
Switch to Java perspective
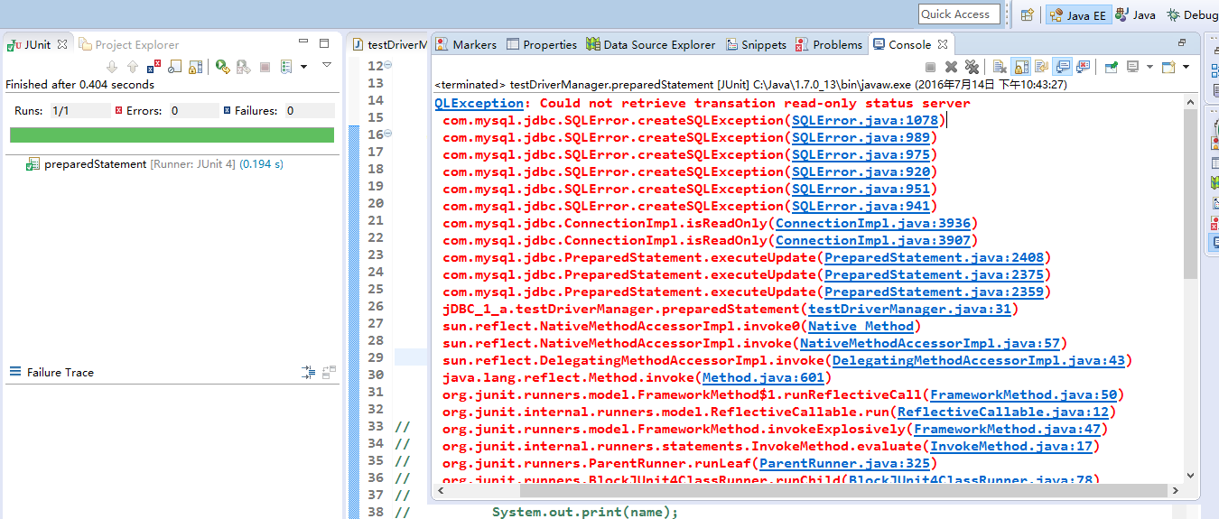1136,14
